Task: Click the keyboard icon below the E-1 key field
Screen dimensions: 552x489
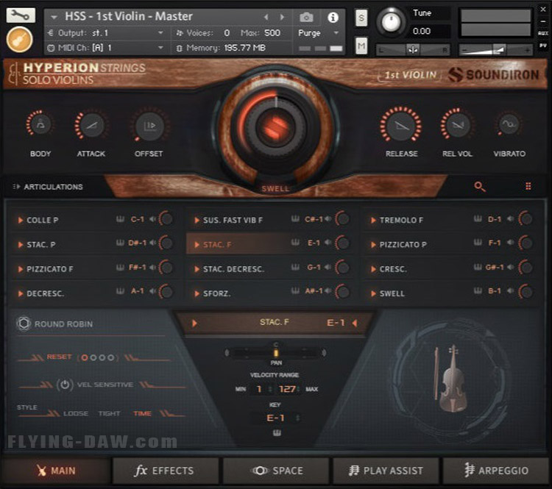Action: pos(277,433)
